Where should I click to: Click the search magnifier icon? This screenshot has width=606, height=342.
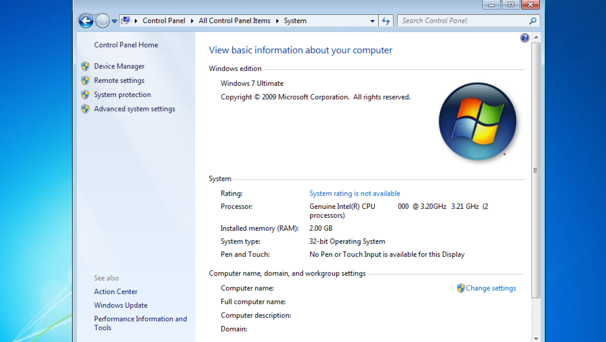[533, 21]
